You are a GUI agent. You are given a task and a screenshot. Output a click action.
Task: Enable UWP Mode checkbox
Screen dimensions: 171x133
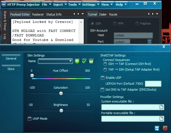29,119
